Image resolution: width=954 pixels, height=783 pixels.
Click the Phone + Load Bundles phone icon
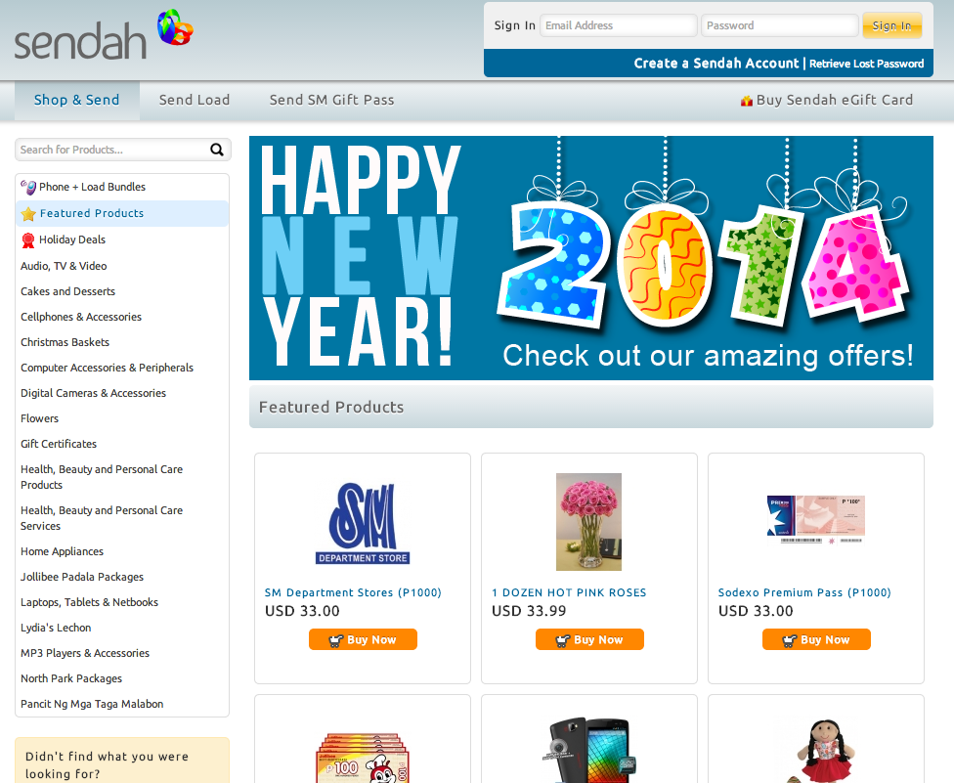point(28,188)
